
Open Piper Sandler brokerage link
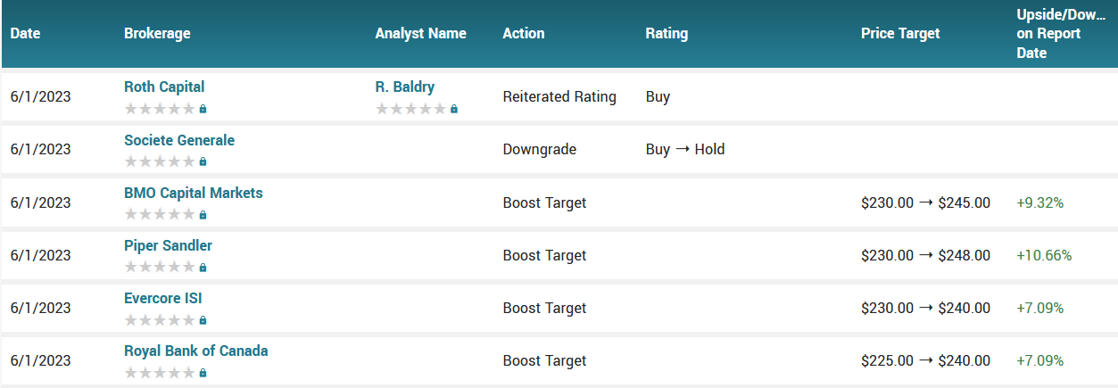(x=168, y=245)
